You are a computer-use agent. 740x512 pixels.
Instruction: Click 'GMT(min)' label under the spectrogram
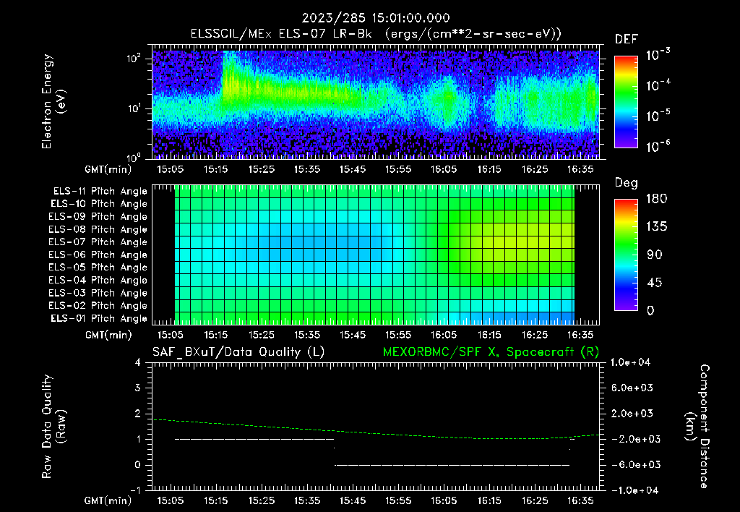tap(108, 169)
